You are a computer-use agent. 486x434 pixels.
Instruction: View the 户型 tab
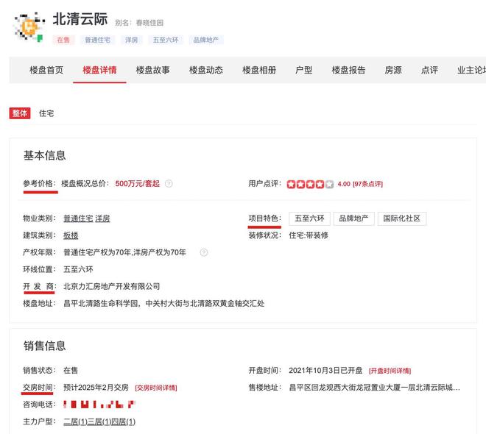click(x=303, y=70)
